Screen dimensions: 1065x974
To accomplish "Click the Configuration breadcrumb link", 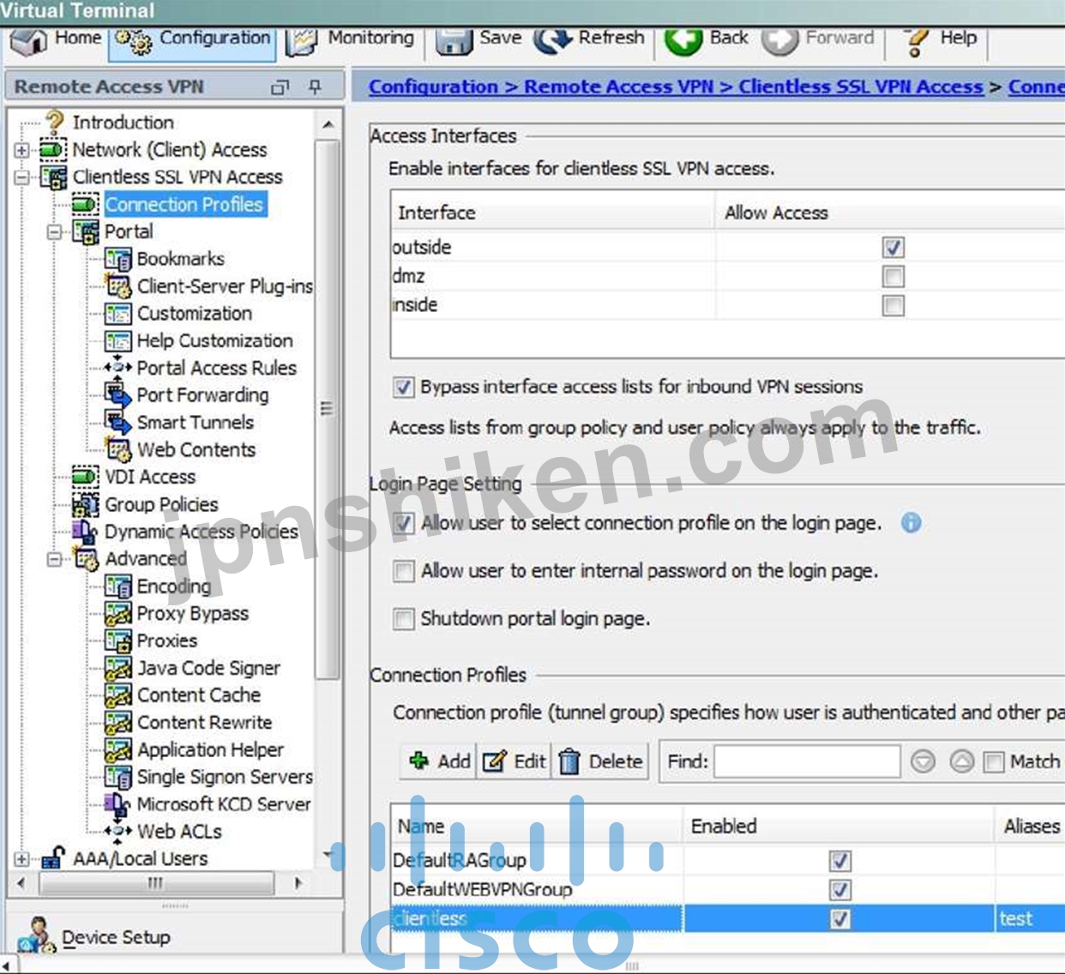I will point(433,87).
